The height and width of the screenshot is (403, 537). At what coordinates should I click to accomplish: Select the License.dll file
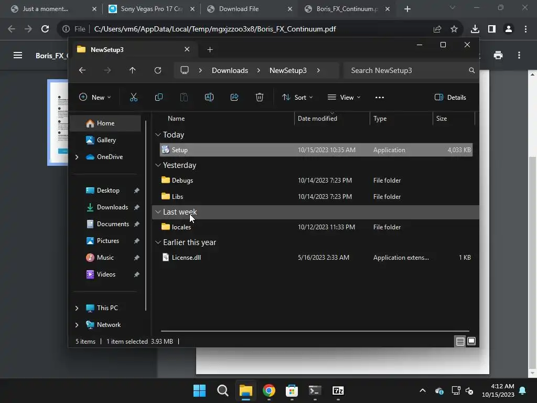tap(316, 258)
